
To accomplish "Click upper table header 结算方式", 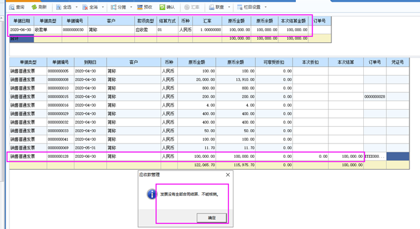I will 167,21.
